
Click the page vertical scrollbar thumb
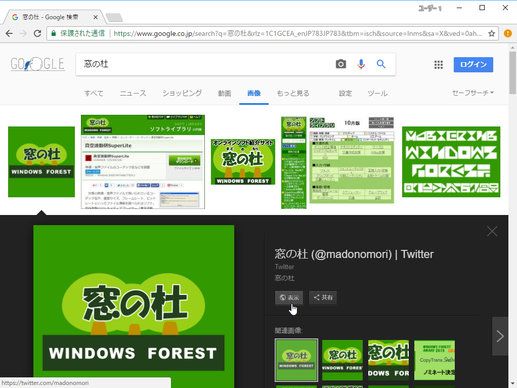(x=512, y=72)
